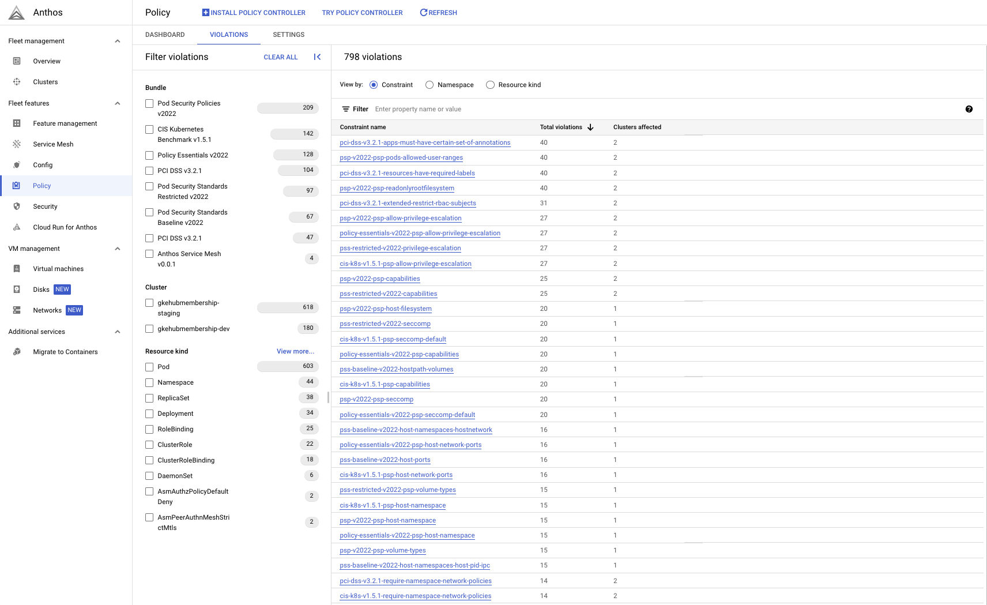Click the Service Mesh icon in sidebar
The height and width of the screenshot is (605, 987).
click(x=17, y=144)
